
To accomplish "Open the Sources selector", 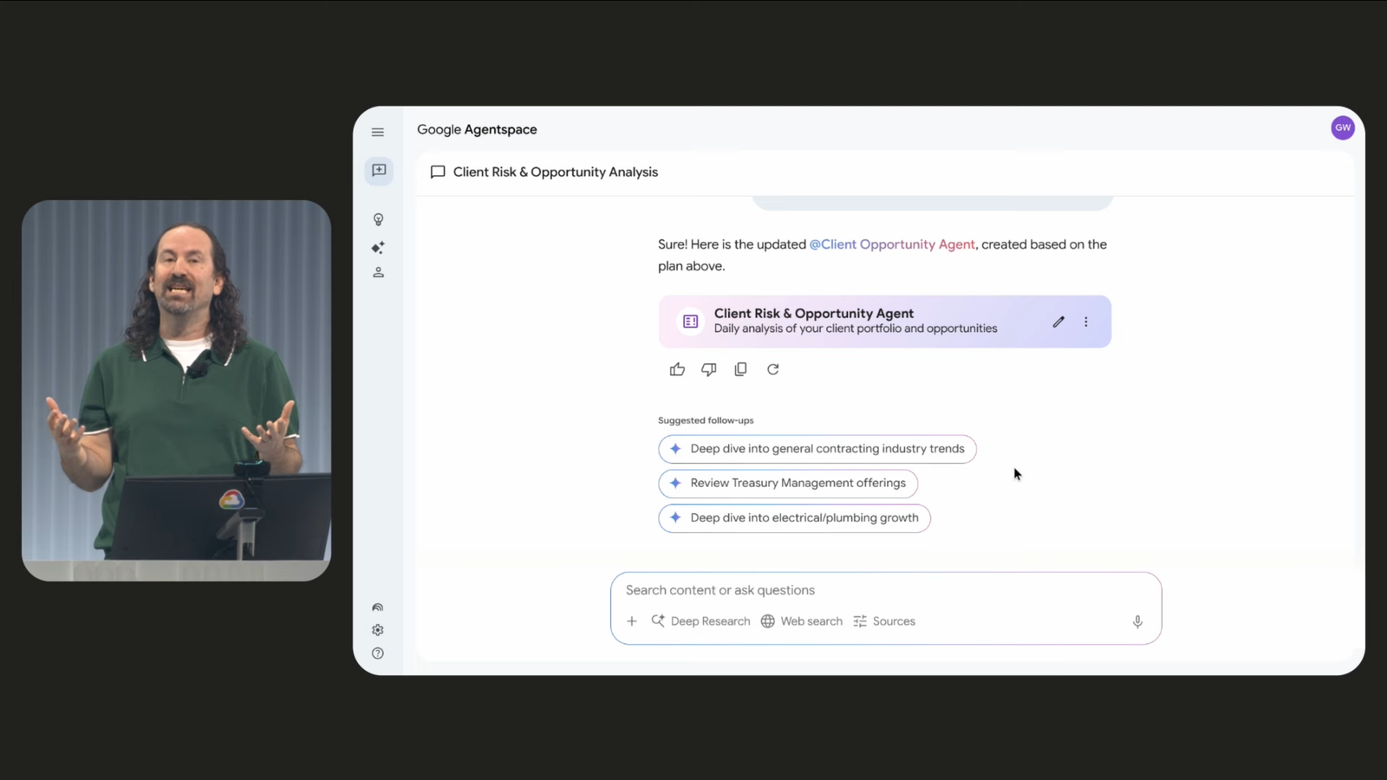I will 884,621.
